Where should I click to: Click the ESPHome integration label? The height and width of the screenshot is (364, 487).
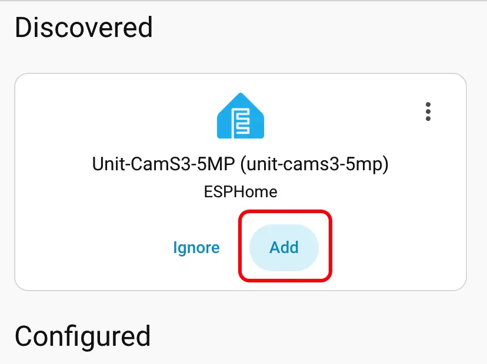pyautogui.click(x=240, y=191)
